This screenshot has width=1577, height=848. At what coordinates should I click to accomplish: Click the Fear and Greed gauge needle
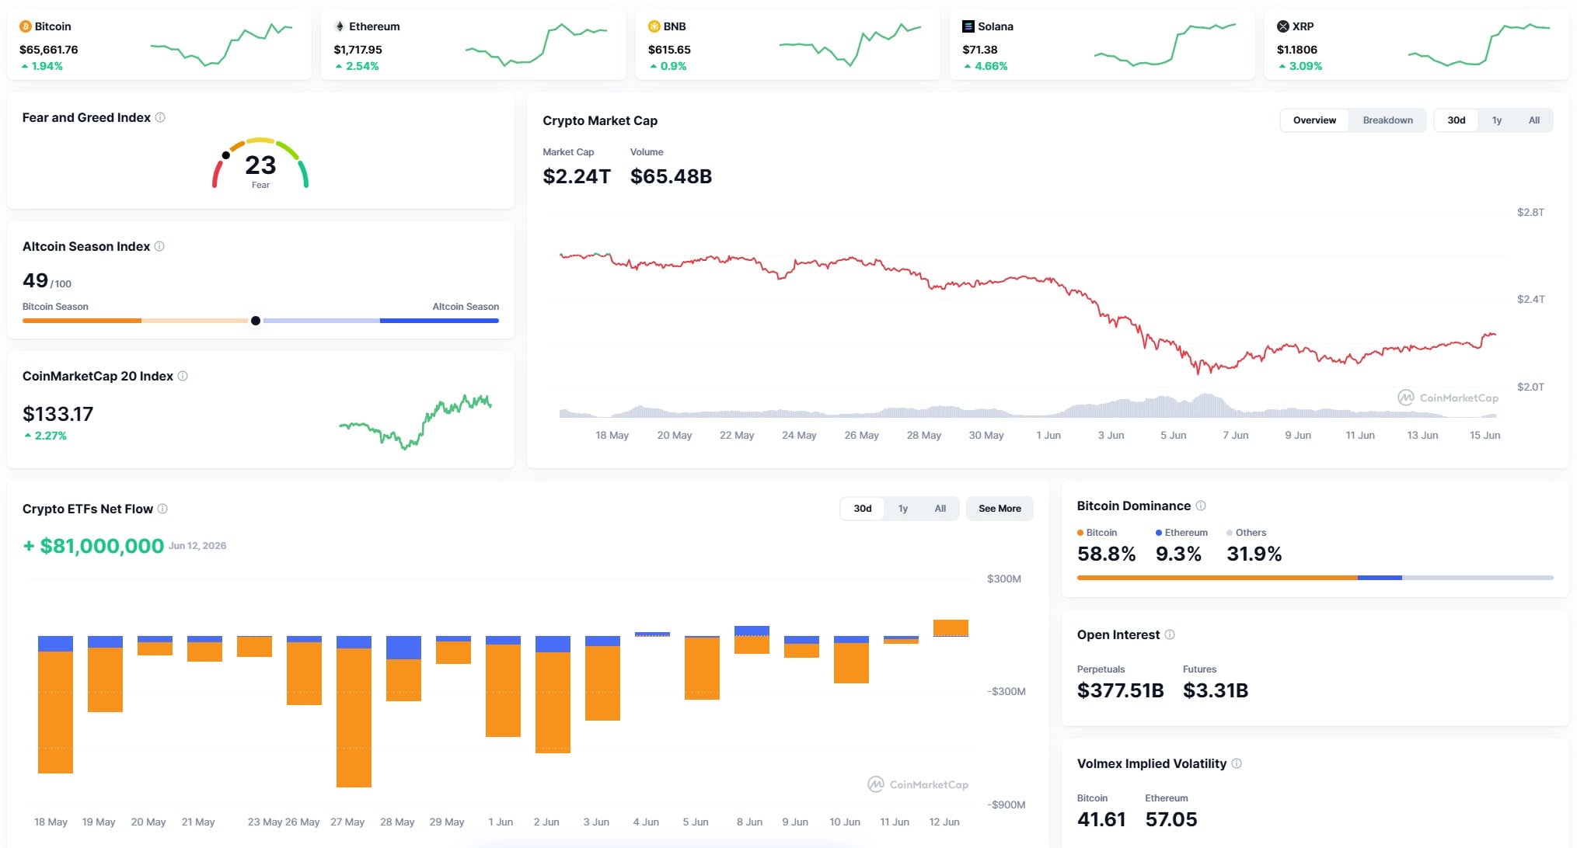pyautogui.click(x=226, y=155)
